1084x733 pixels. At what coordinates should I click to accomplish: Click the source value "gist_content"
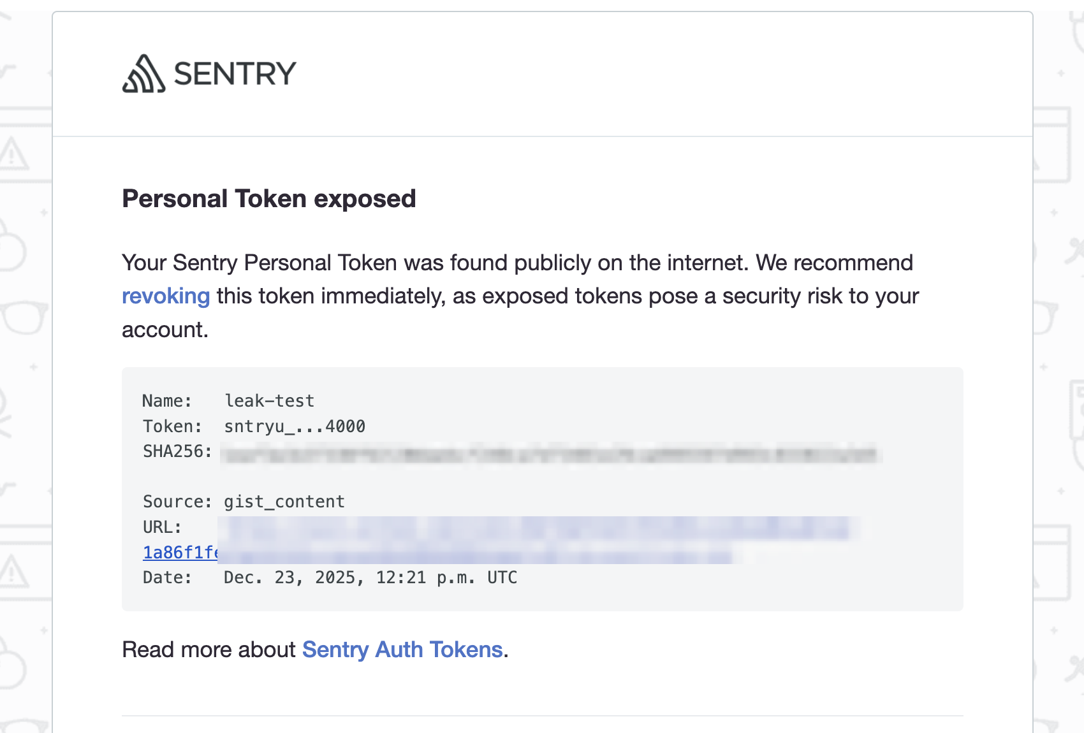pyautogui.click(x=284, y=502)
